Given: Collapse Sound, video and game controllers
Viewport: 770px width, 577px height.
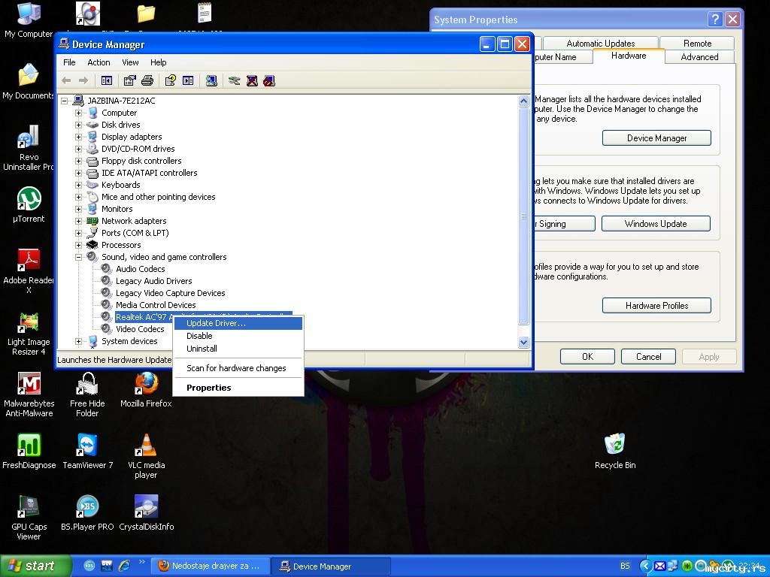Looking at the screenshot, I should pyautogui.click(x=78, y=257).
